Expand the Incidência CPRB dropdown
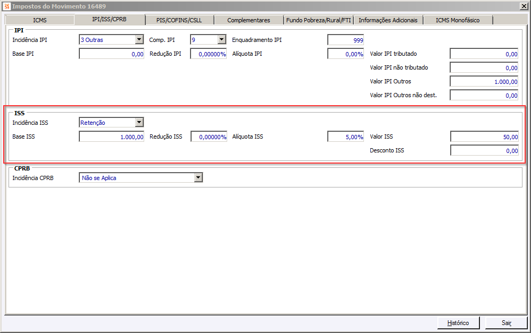Viewport: 531px width, 333px height. [198, 177]
